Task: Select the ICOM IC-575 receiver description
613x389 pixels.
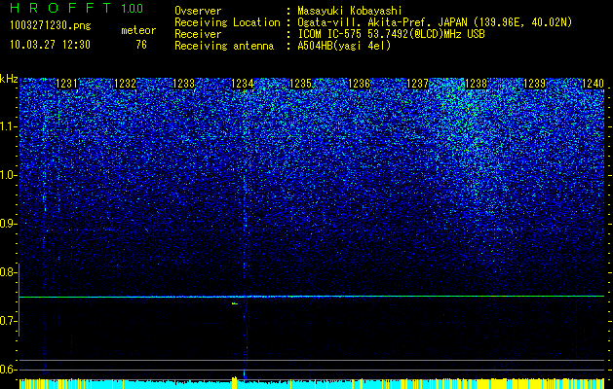Action: (391, 34)
